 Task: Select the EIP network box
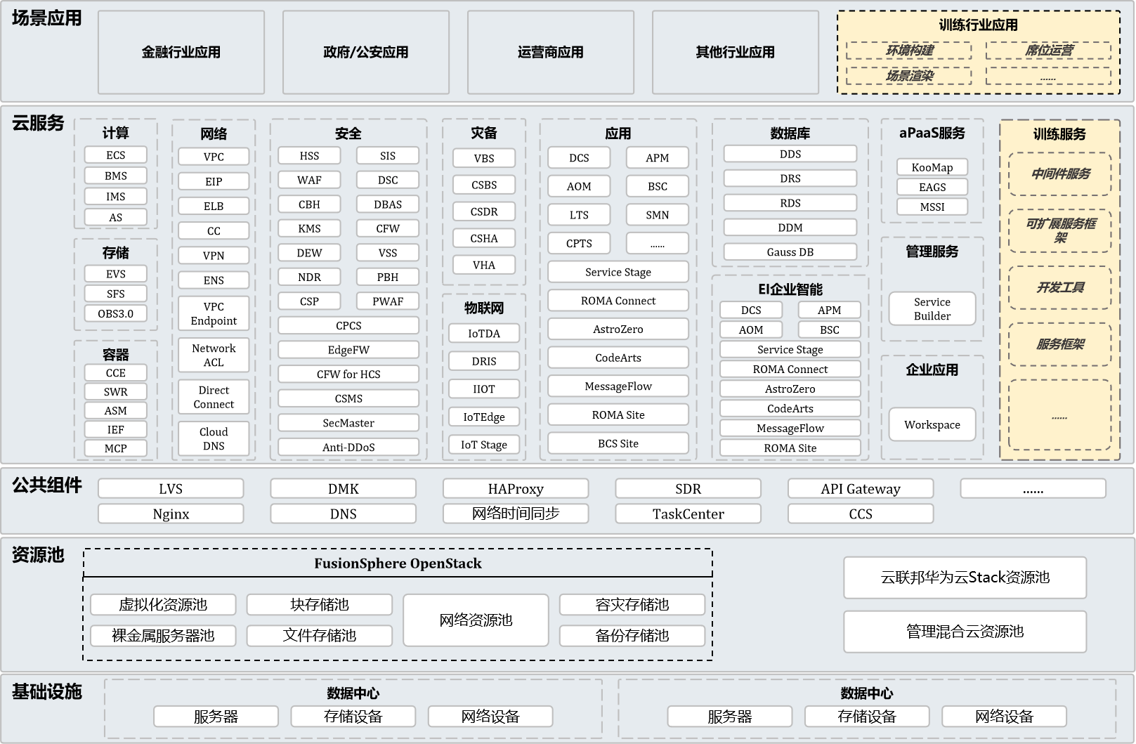214,181
